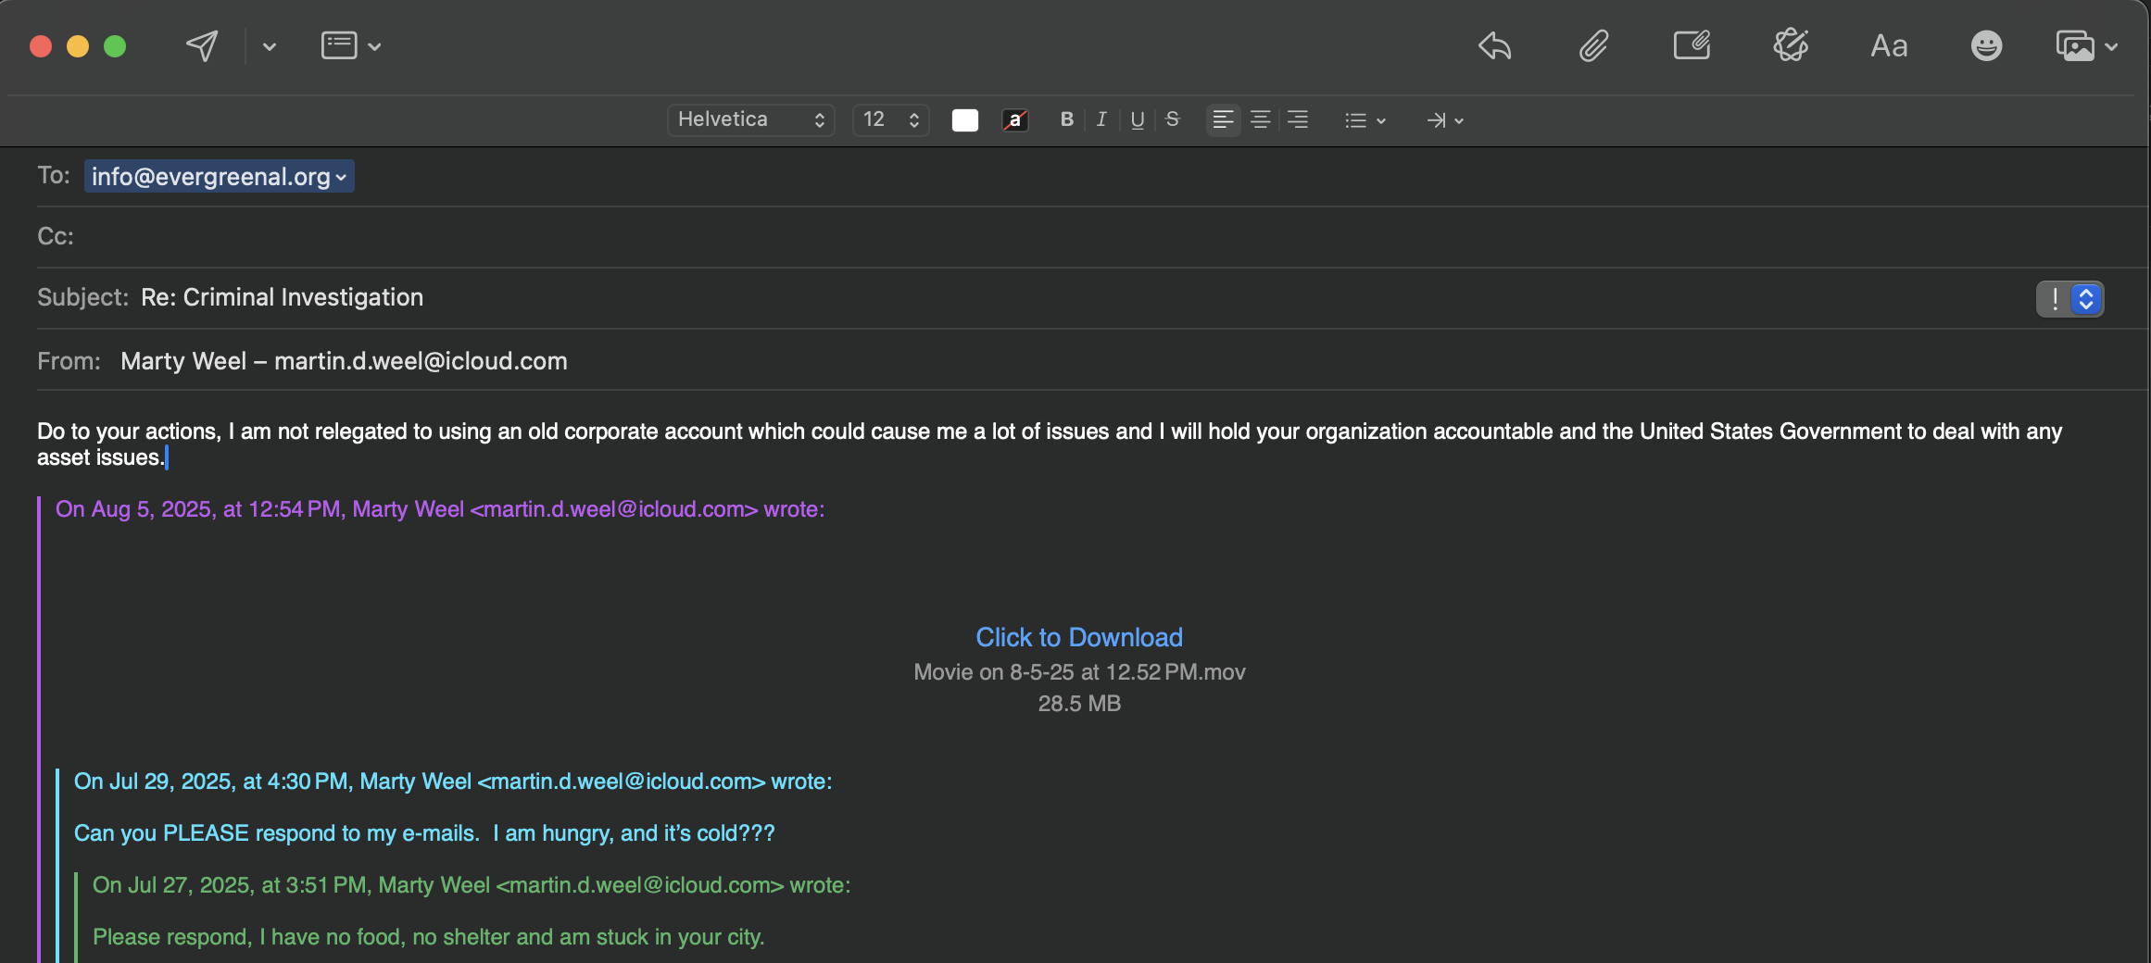Send the message with paper plane icon
This screenshot has width=2151, height=963.
tap(202, 45)
